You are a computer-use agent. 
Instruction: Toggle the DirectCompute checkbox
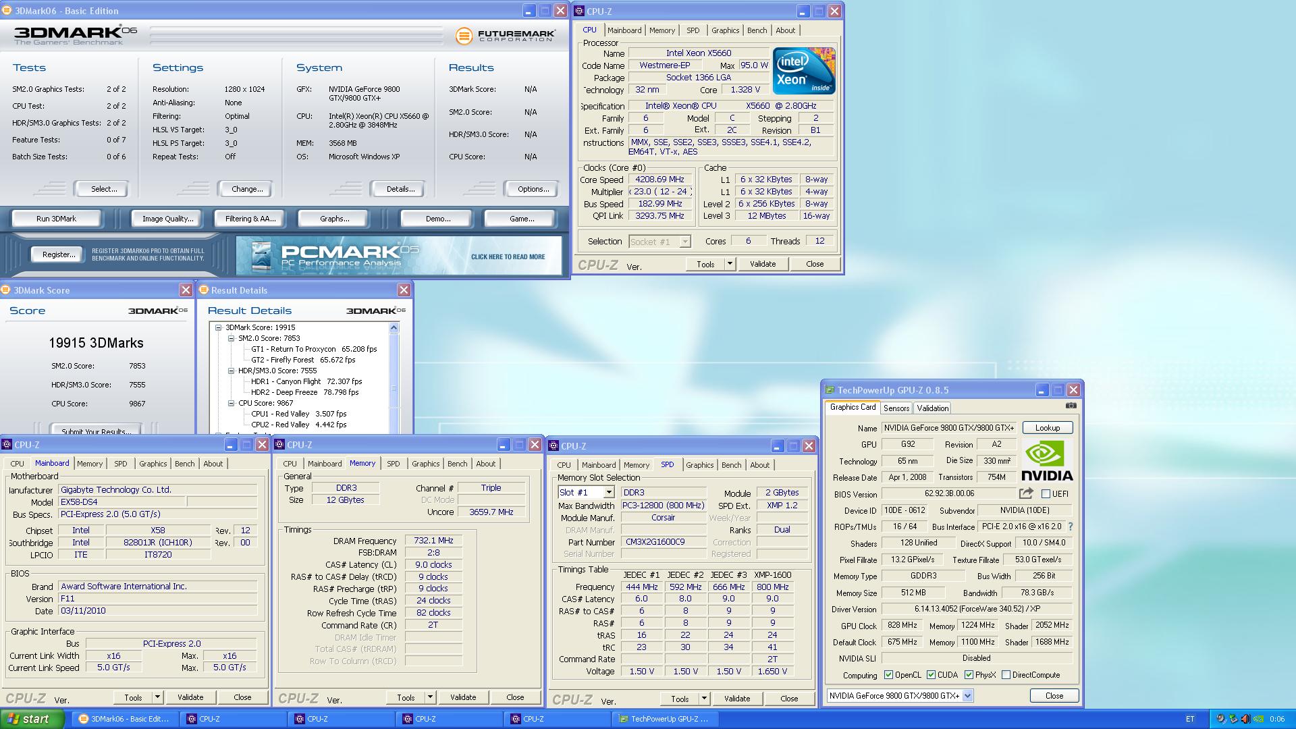tap(1006, 675)
